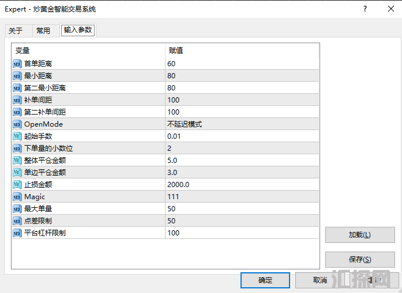This screenshot has height=293, width=402.
Task: Click the 点差限制 variable name
Action: pyautogui.click(x=38, y=221)
